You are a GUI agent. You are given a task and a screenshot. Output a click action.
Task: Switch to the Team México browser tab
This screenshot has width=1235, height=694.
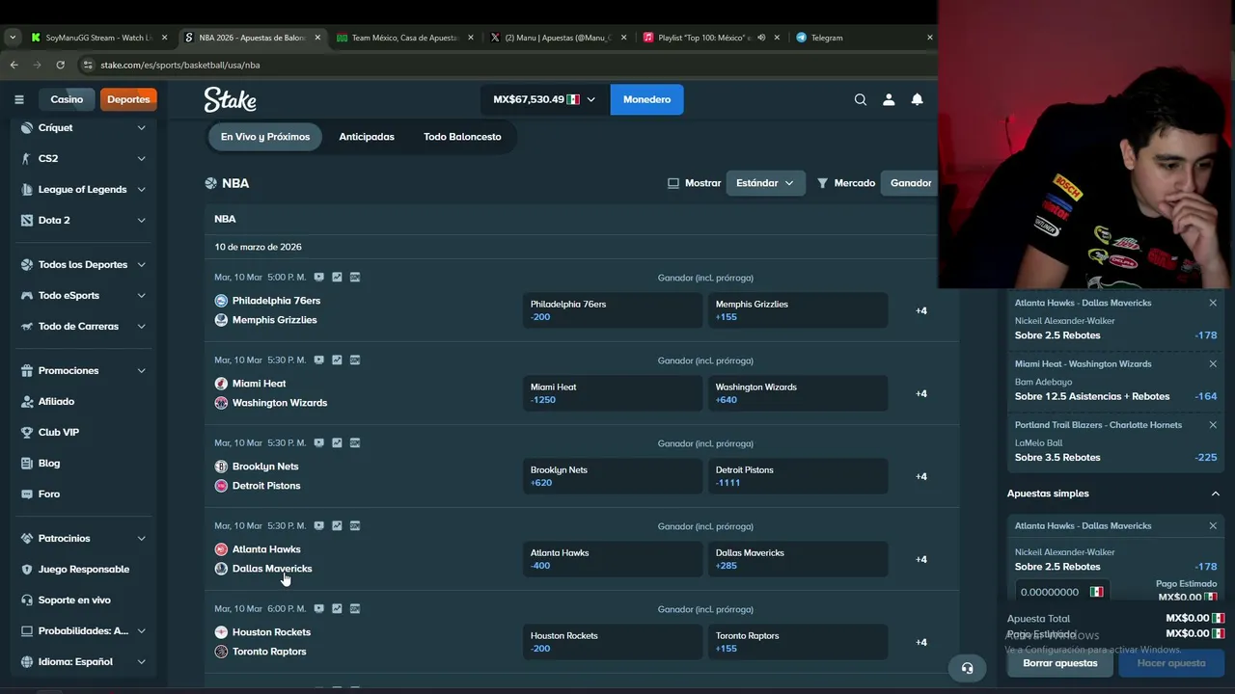click(405, 38)
